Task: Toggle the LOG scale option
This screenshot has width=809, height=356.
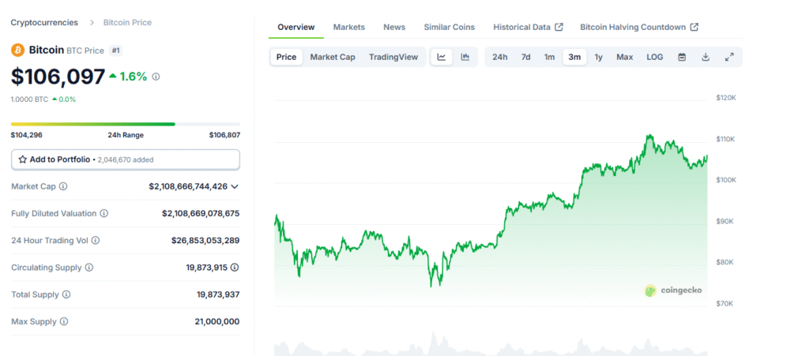Action: (655, 57)
